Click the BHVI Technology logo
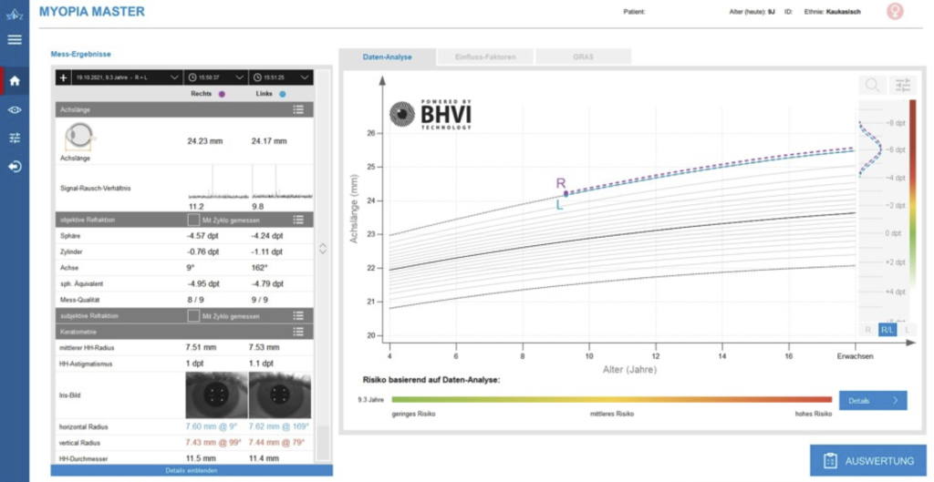 pos(431,114)
